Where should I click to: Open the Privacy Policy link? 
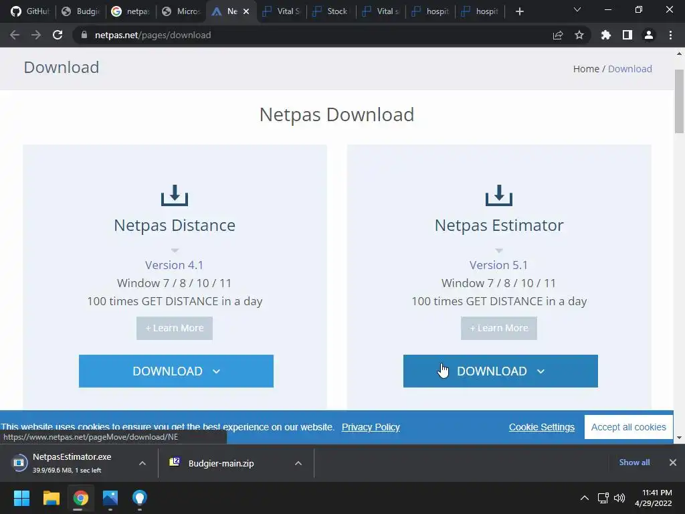pos(371,427)
